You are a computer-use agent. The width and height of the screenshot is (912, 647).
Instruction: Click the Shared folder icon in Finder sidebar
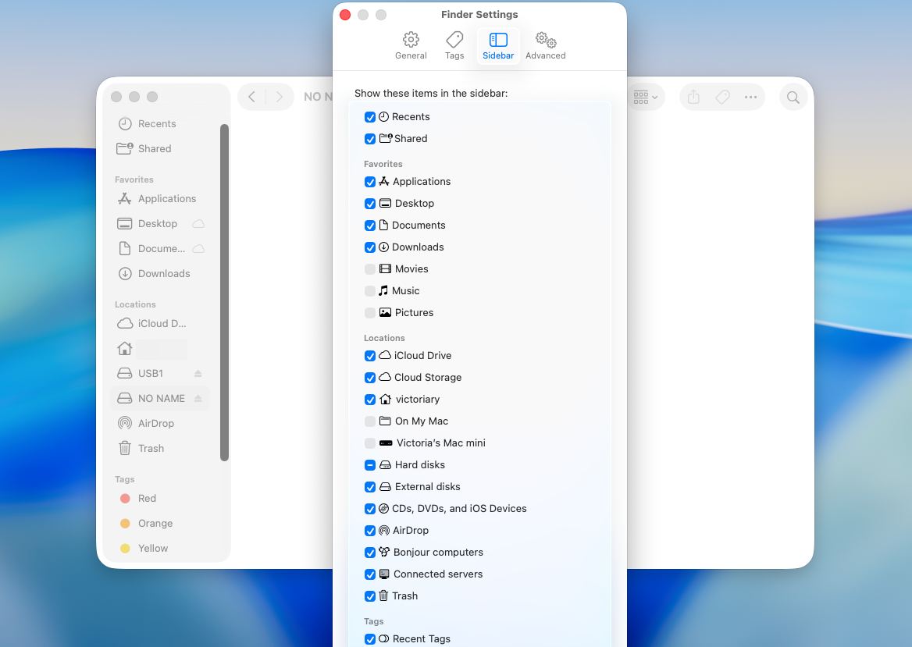pos(124,148)
